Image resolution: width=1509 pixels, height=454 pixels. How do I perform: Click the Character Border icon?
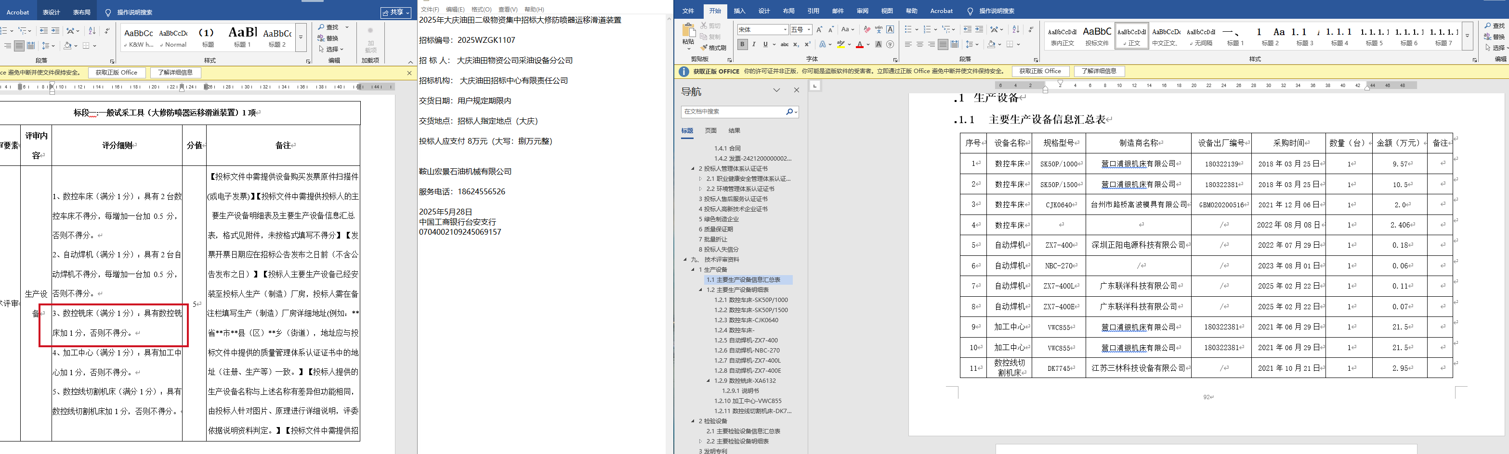pos(891,29)
